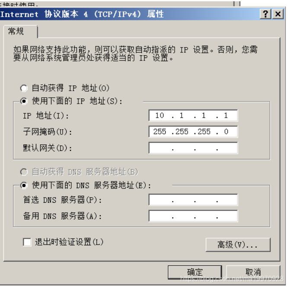
Task: Click the dialog title bar text
Action: [x=82, y=14]
